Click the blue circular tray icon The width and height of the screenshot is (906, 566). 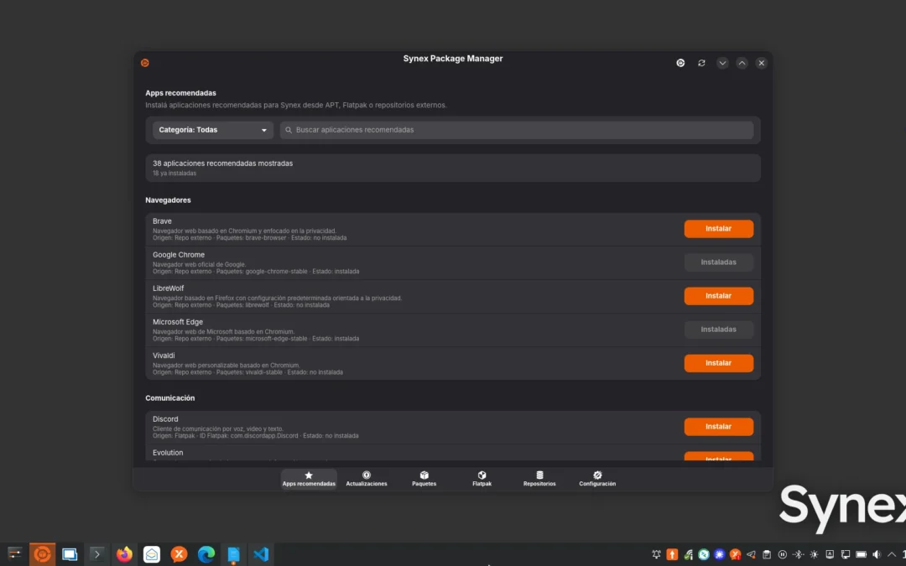click(720, 554)
